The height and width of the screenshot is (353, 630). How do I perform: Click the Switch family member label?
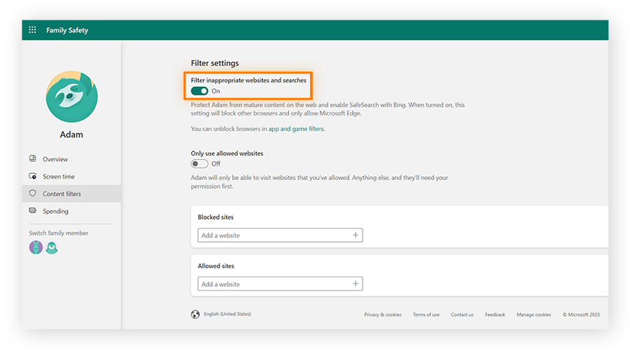pyautogui.click(x=59, y=233)
